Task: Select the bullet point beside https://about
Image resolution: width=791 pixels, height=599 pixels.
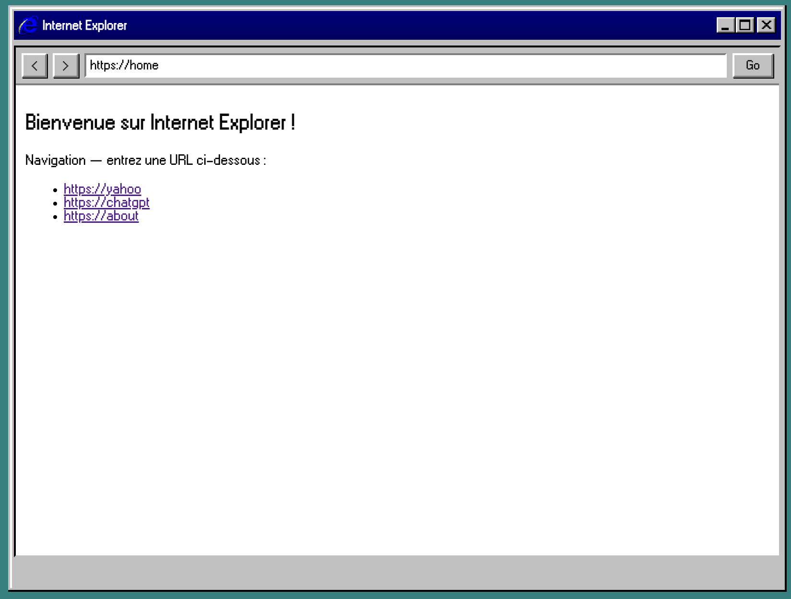Action: 55,217
